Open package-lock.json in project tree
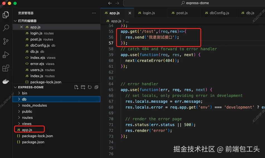The height and width of the screenshot is (158, 265). pos(57,136)
